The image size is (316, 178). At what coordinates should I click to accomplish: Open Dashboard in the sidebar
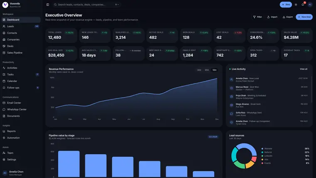[21, 20]
